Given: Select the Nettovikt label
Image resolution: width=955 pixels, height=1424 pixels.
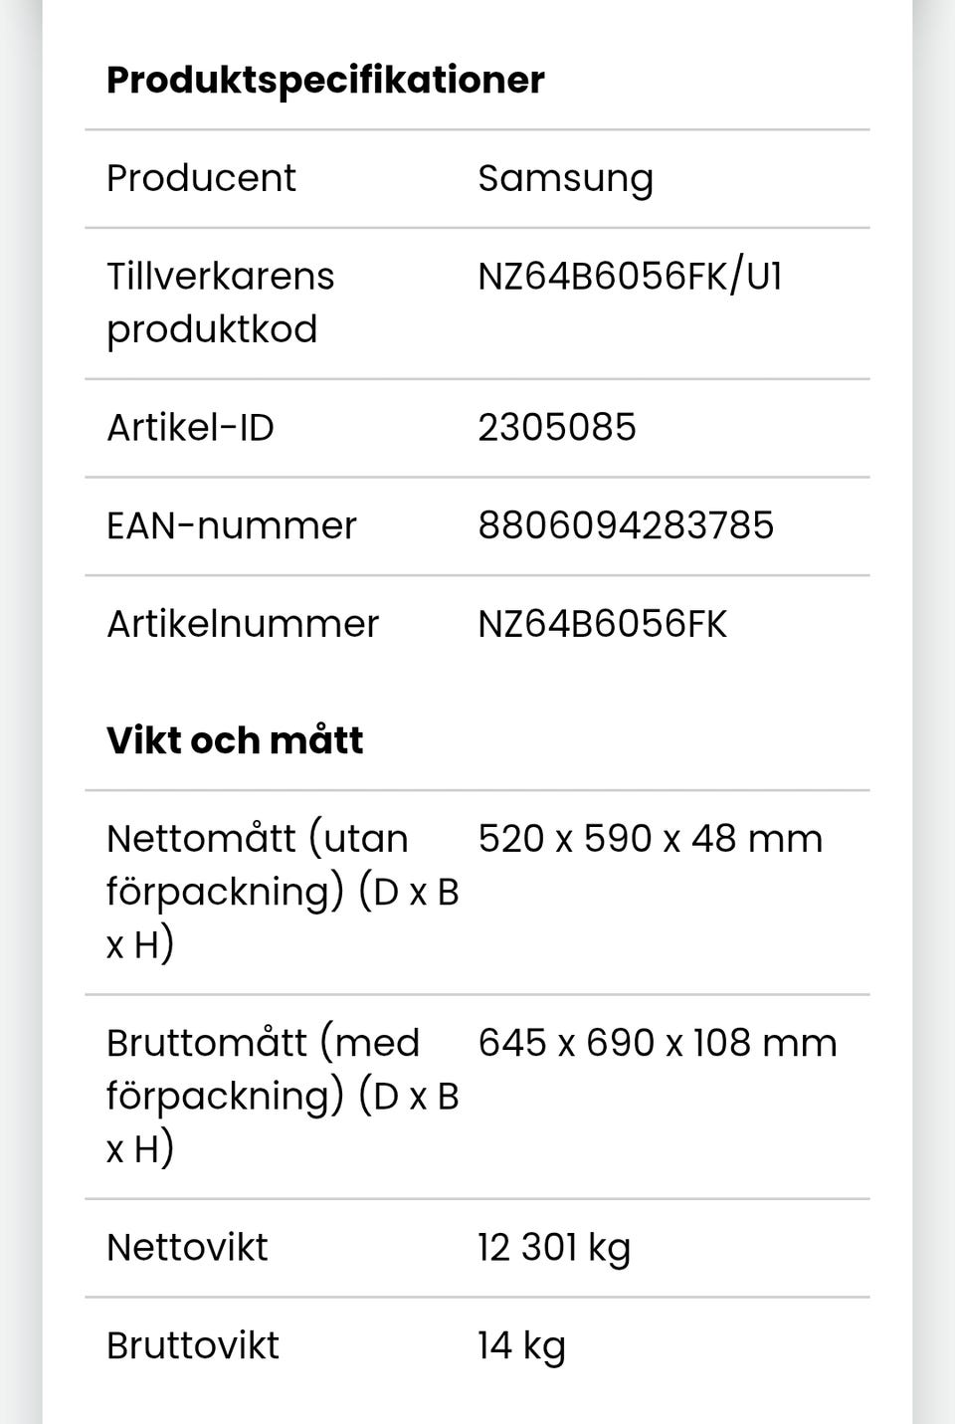Looking at the screenshot, I should click(187, 1247).
